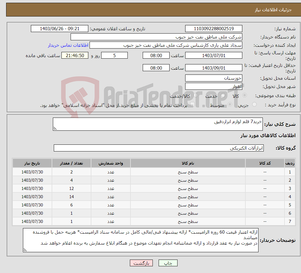Click the general description box خرید7 قلم لوازم ابزاردقیق
Viewport: 301px width, 273px height.
click(x=158, y=124)
